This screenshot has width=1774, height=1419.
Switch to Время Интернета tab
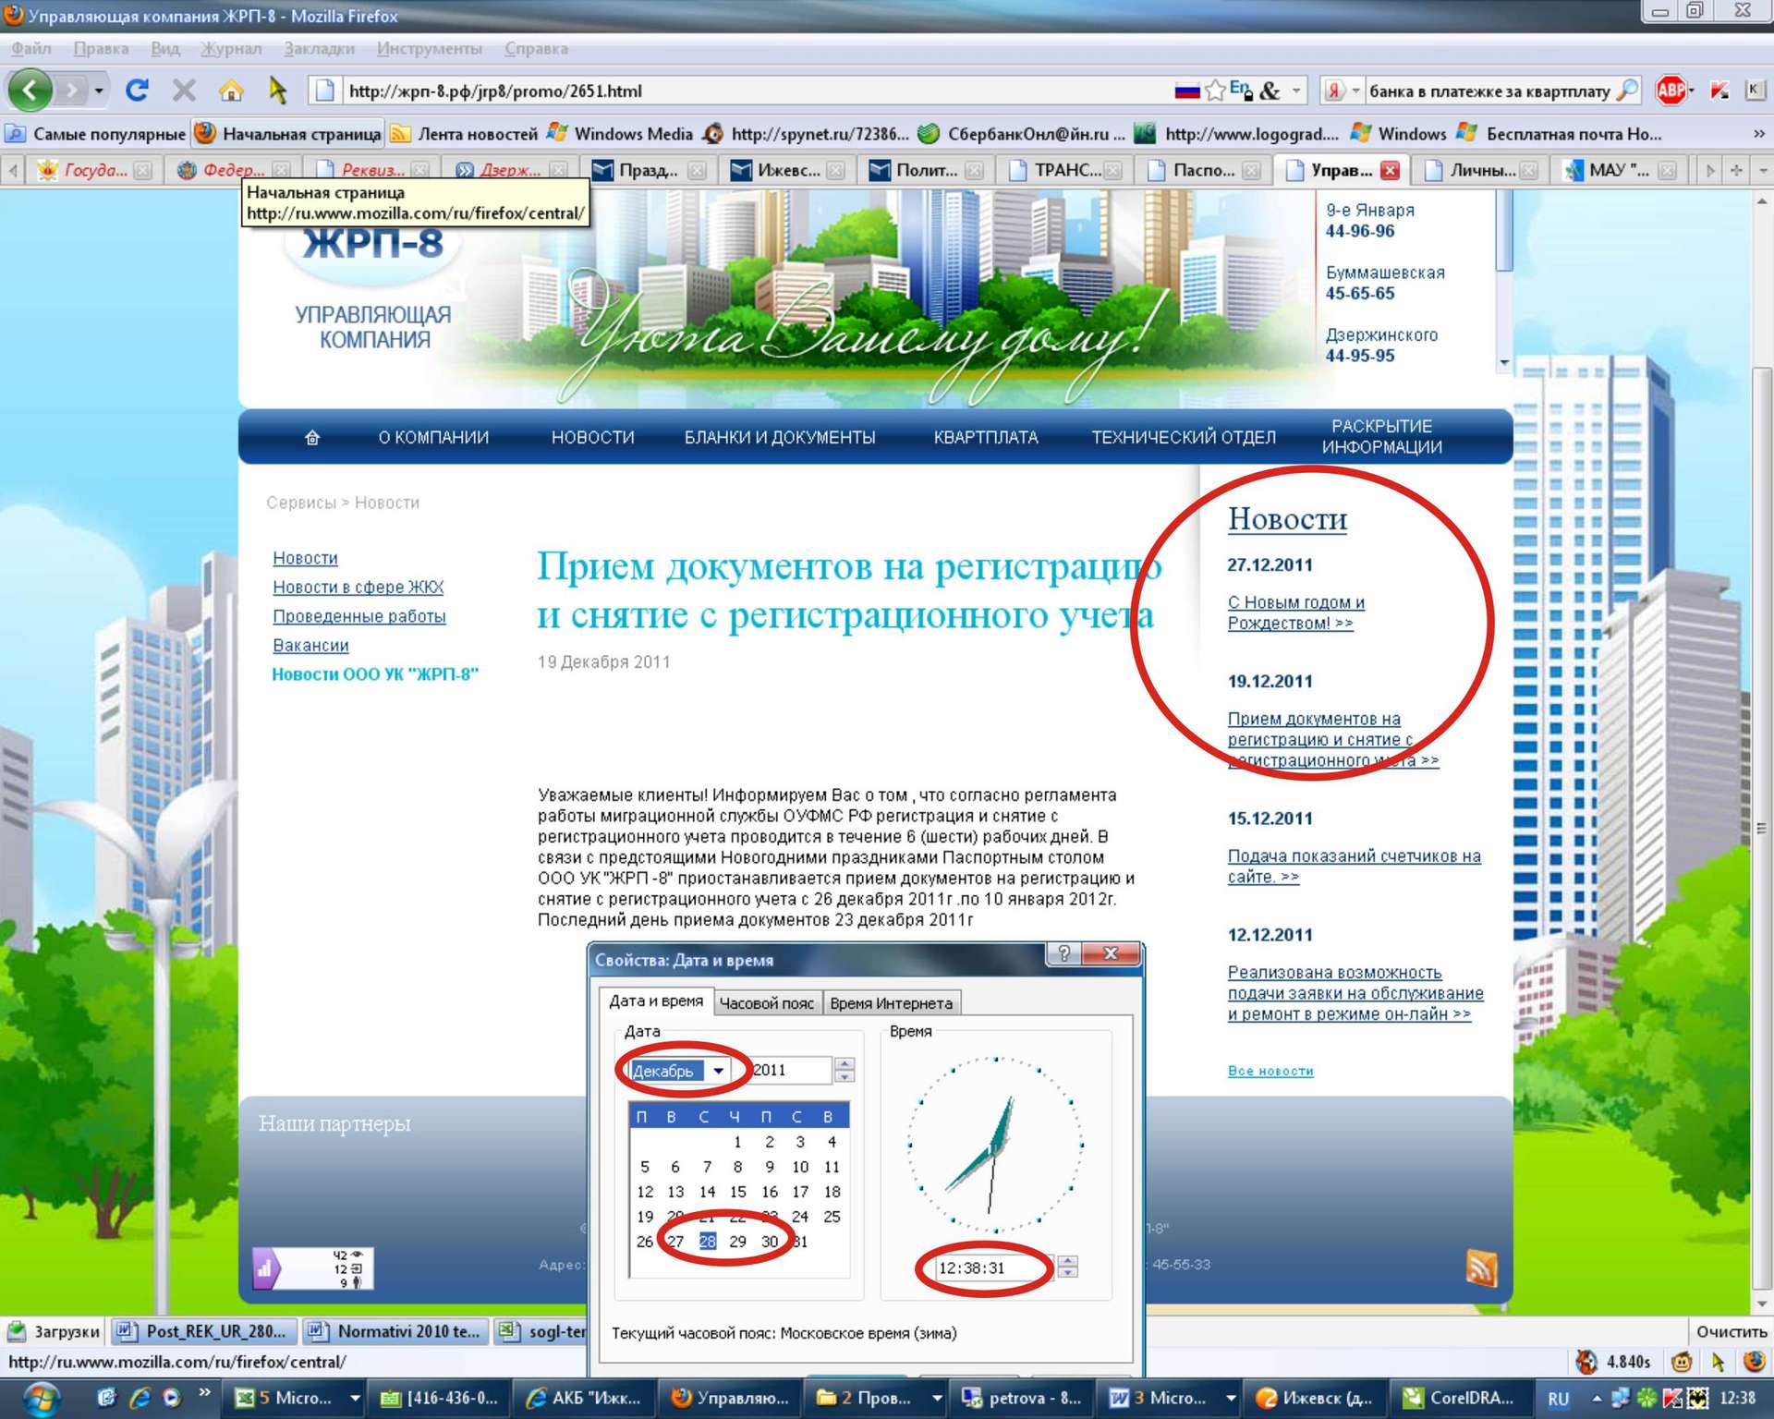click(x=891, y=1003)
